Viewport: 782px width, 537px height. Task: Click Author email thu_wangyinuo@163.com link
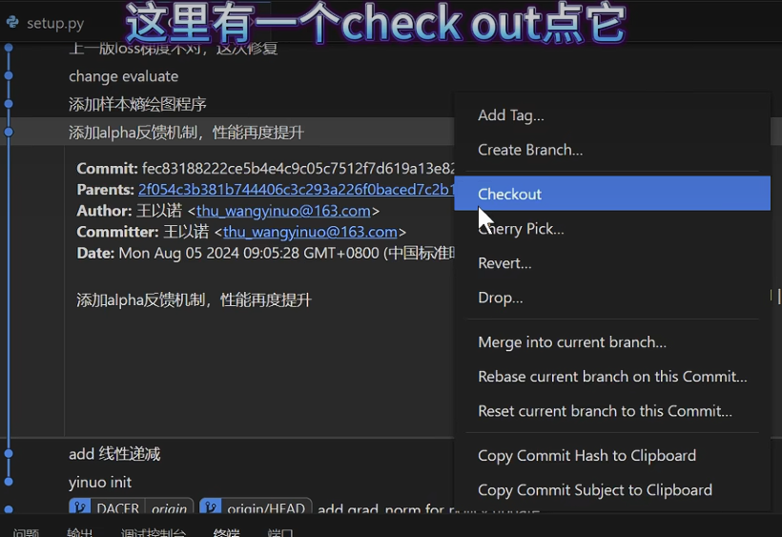(x=283, y=211)
